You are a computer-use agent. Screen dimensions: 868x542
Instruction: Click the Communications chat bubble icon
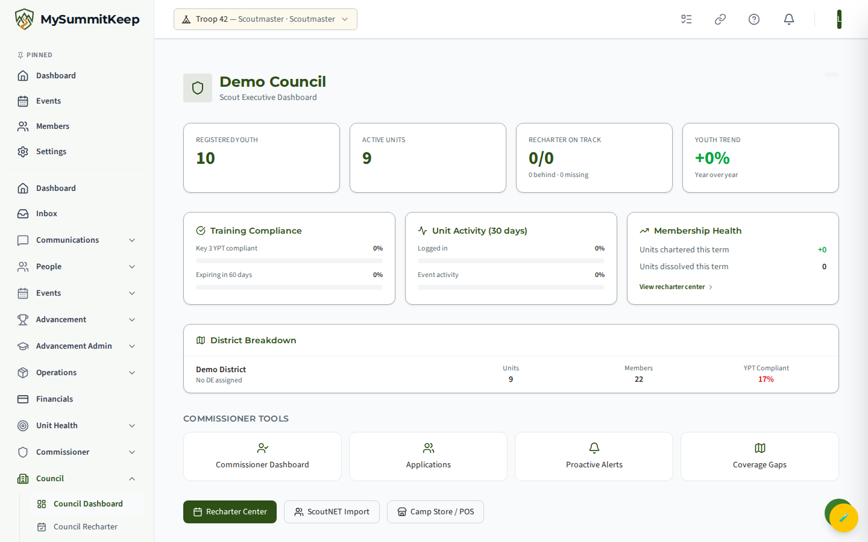[x=23, y=240]
